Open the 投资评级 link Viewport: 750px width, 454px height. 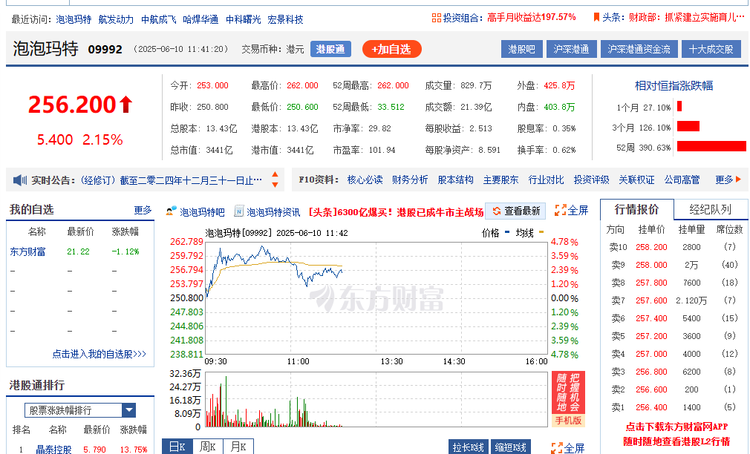(592, 180)
